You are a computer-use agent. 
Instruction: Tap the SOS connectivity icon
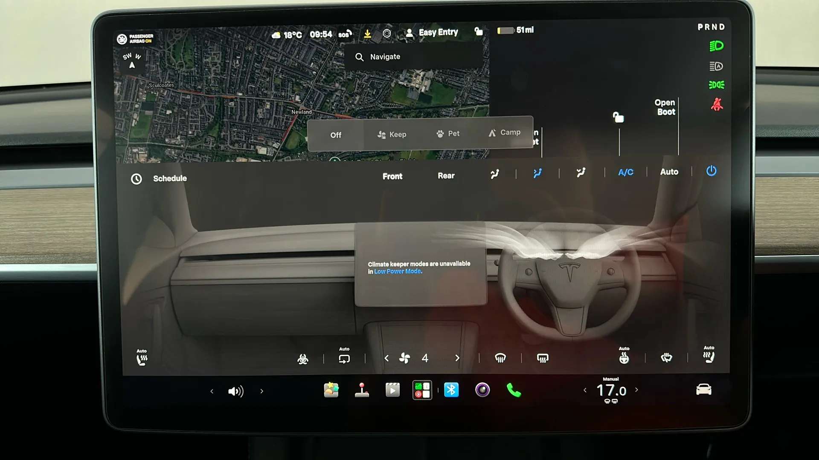tap(345, 34)
